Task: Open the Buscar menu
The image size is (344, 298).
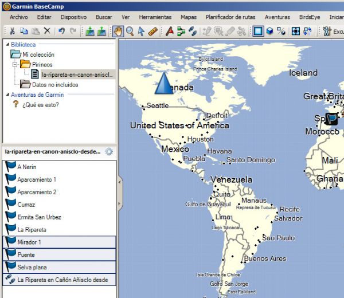Action: tap(104, 17)
